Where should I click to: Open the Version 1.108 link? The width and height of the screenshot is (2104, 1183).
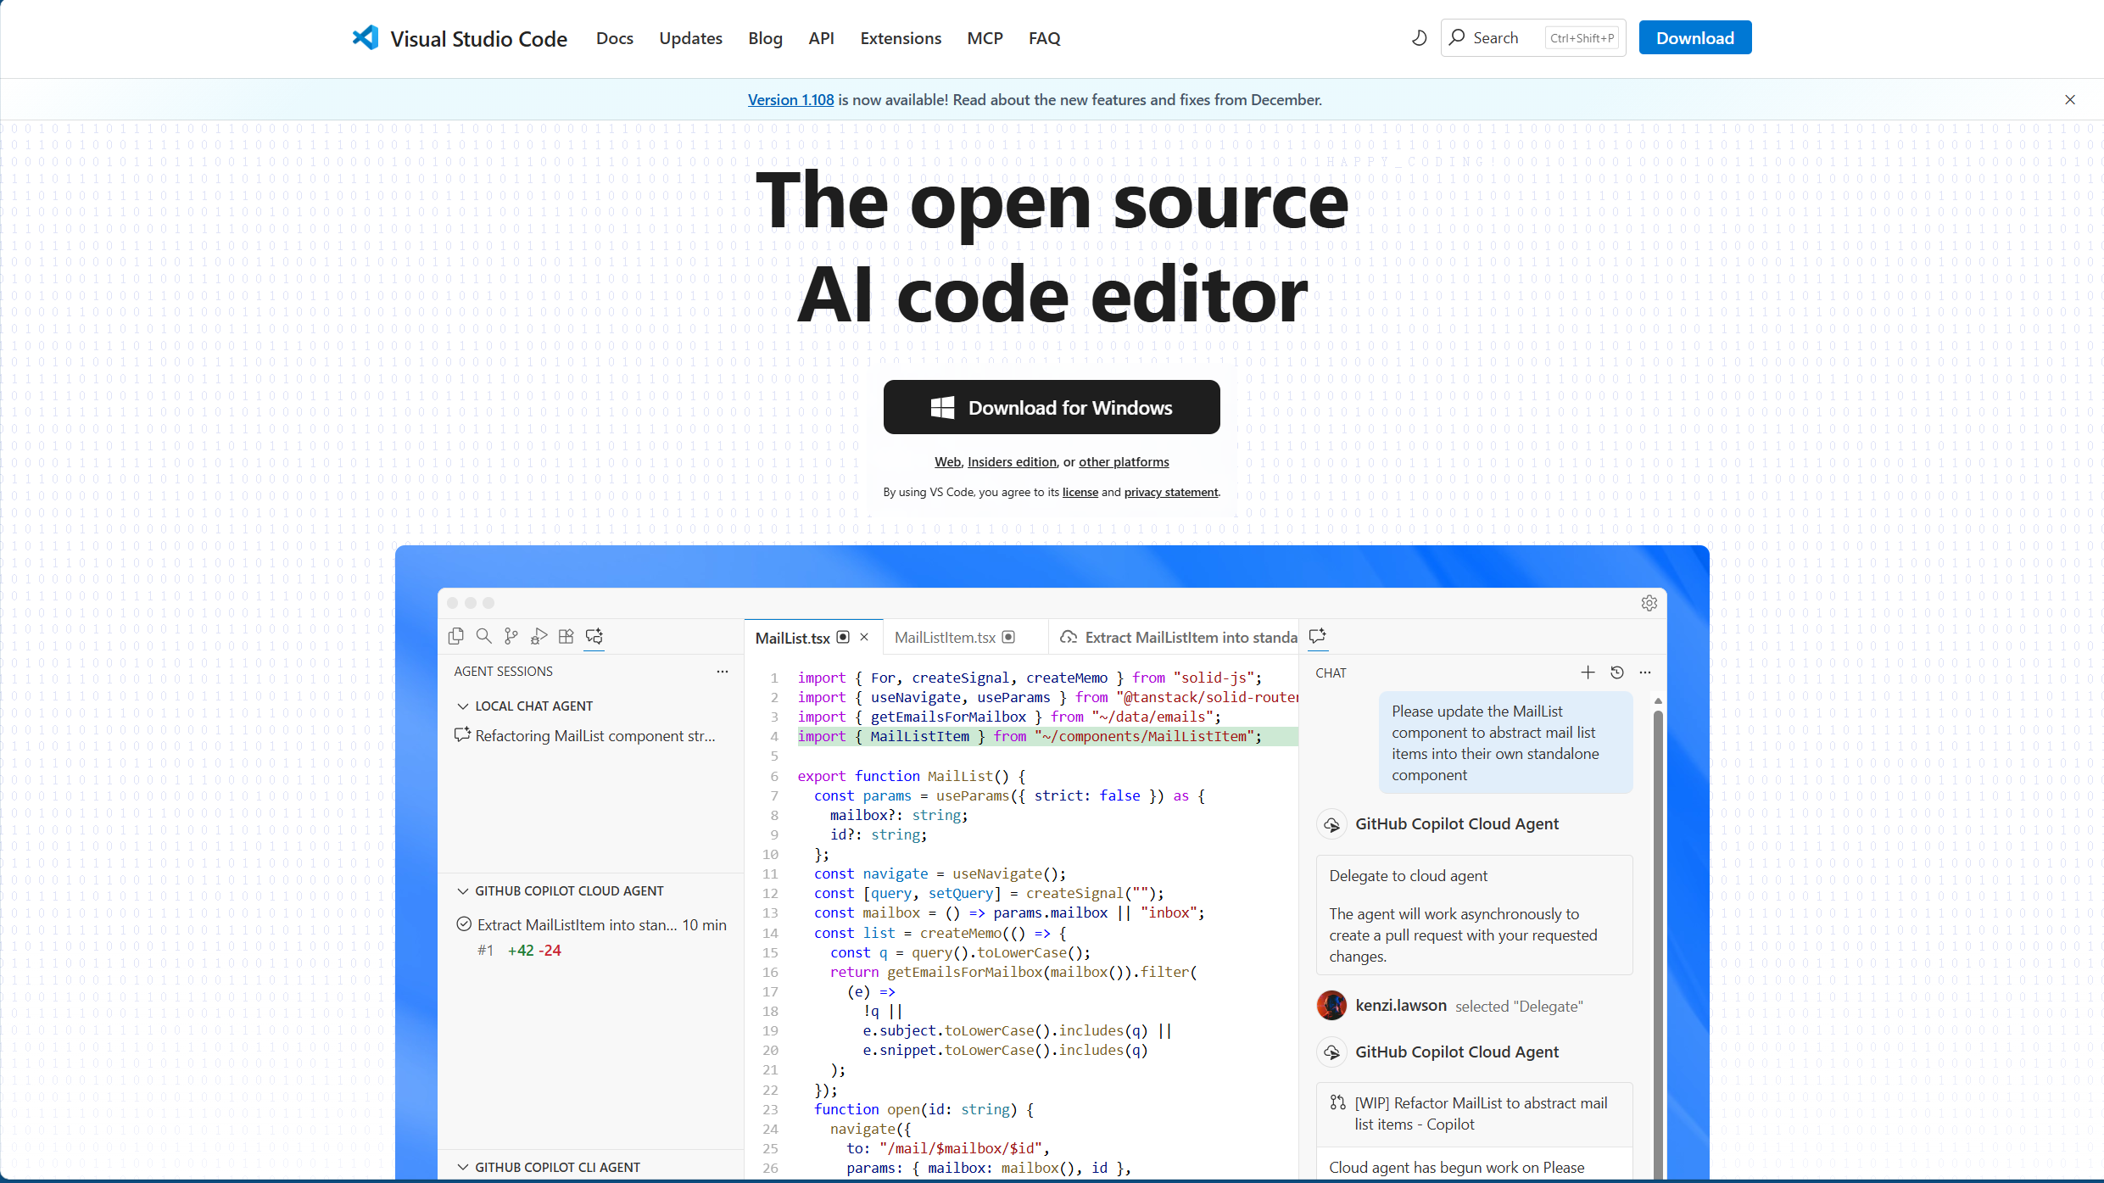pyautogui.click(x=790, y=100)
